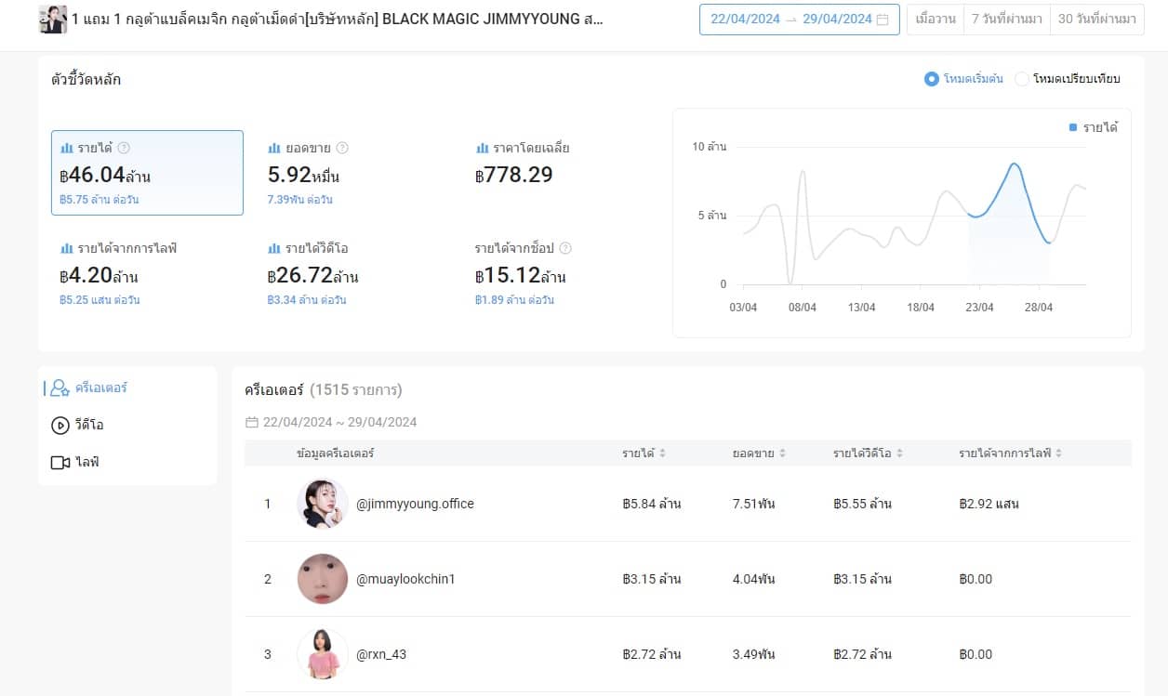This screenshot has height=696, width=1168.
Task: Open avatar of @muaylookchin1
Action: (323, 579)
